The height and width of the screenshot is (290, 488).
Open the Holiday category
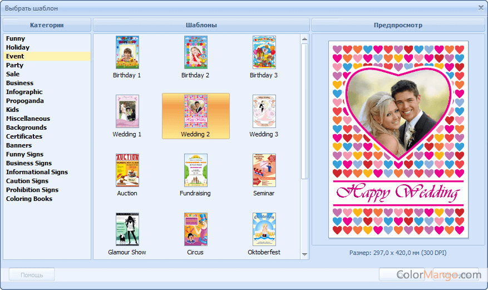[x=18, y=47]
